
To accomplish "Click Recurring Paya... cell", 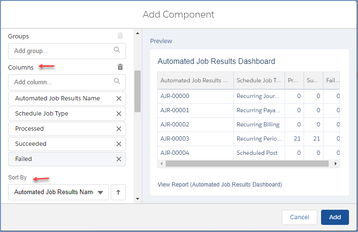I will 259,110.
